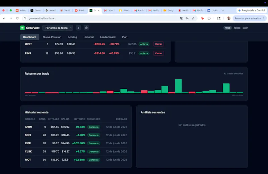This screenshot has width=268, height=174.
Task: Open Chrome three-dot menu
Action: pos(264,18)
